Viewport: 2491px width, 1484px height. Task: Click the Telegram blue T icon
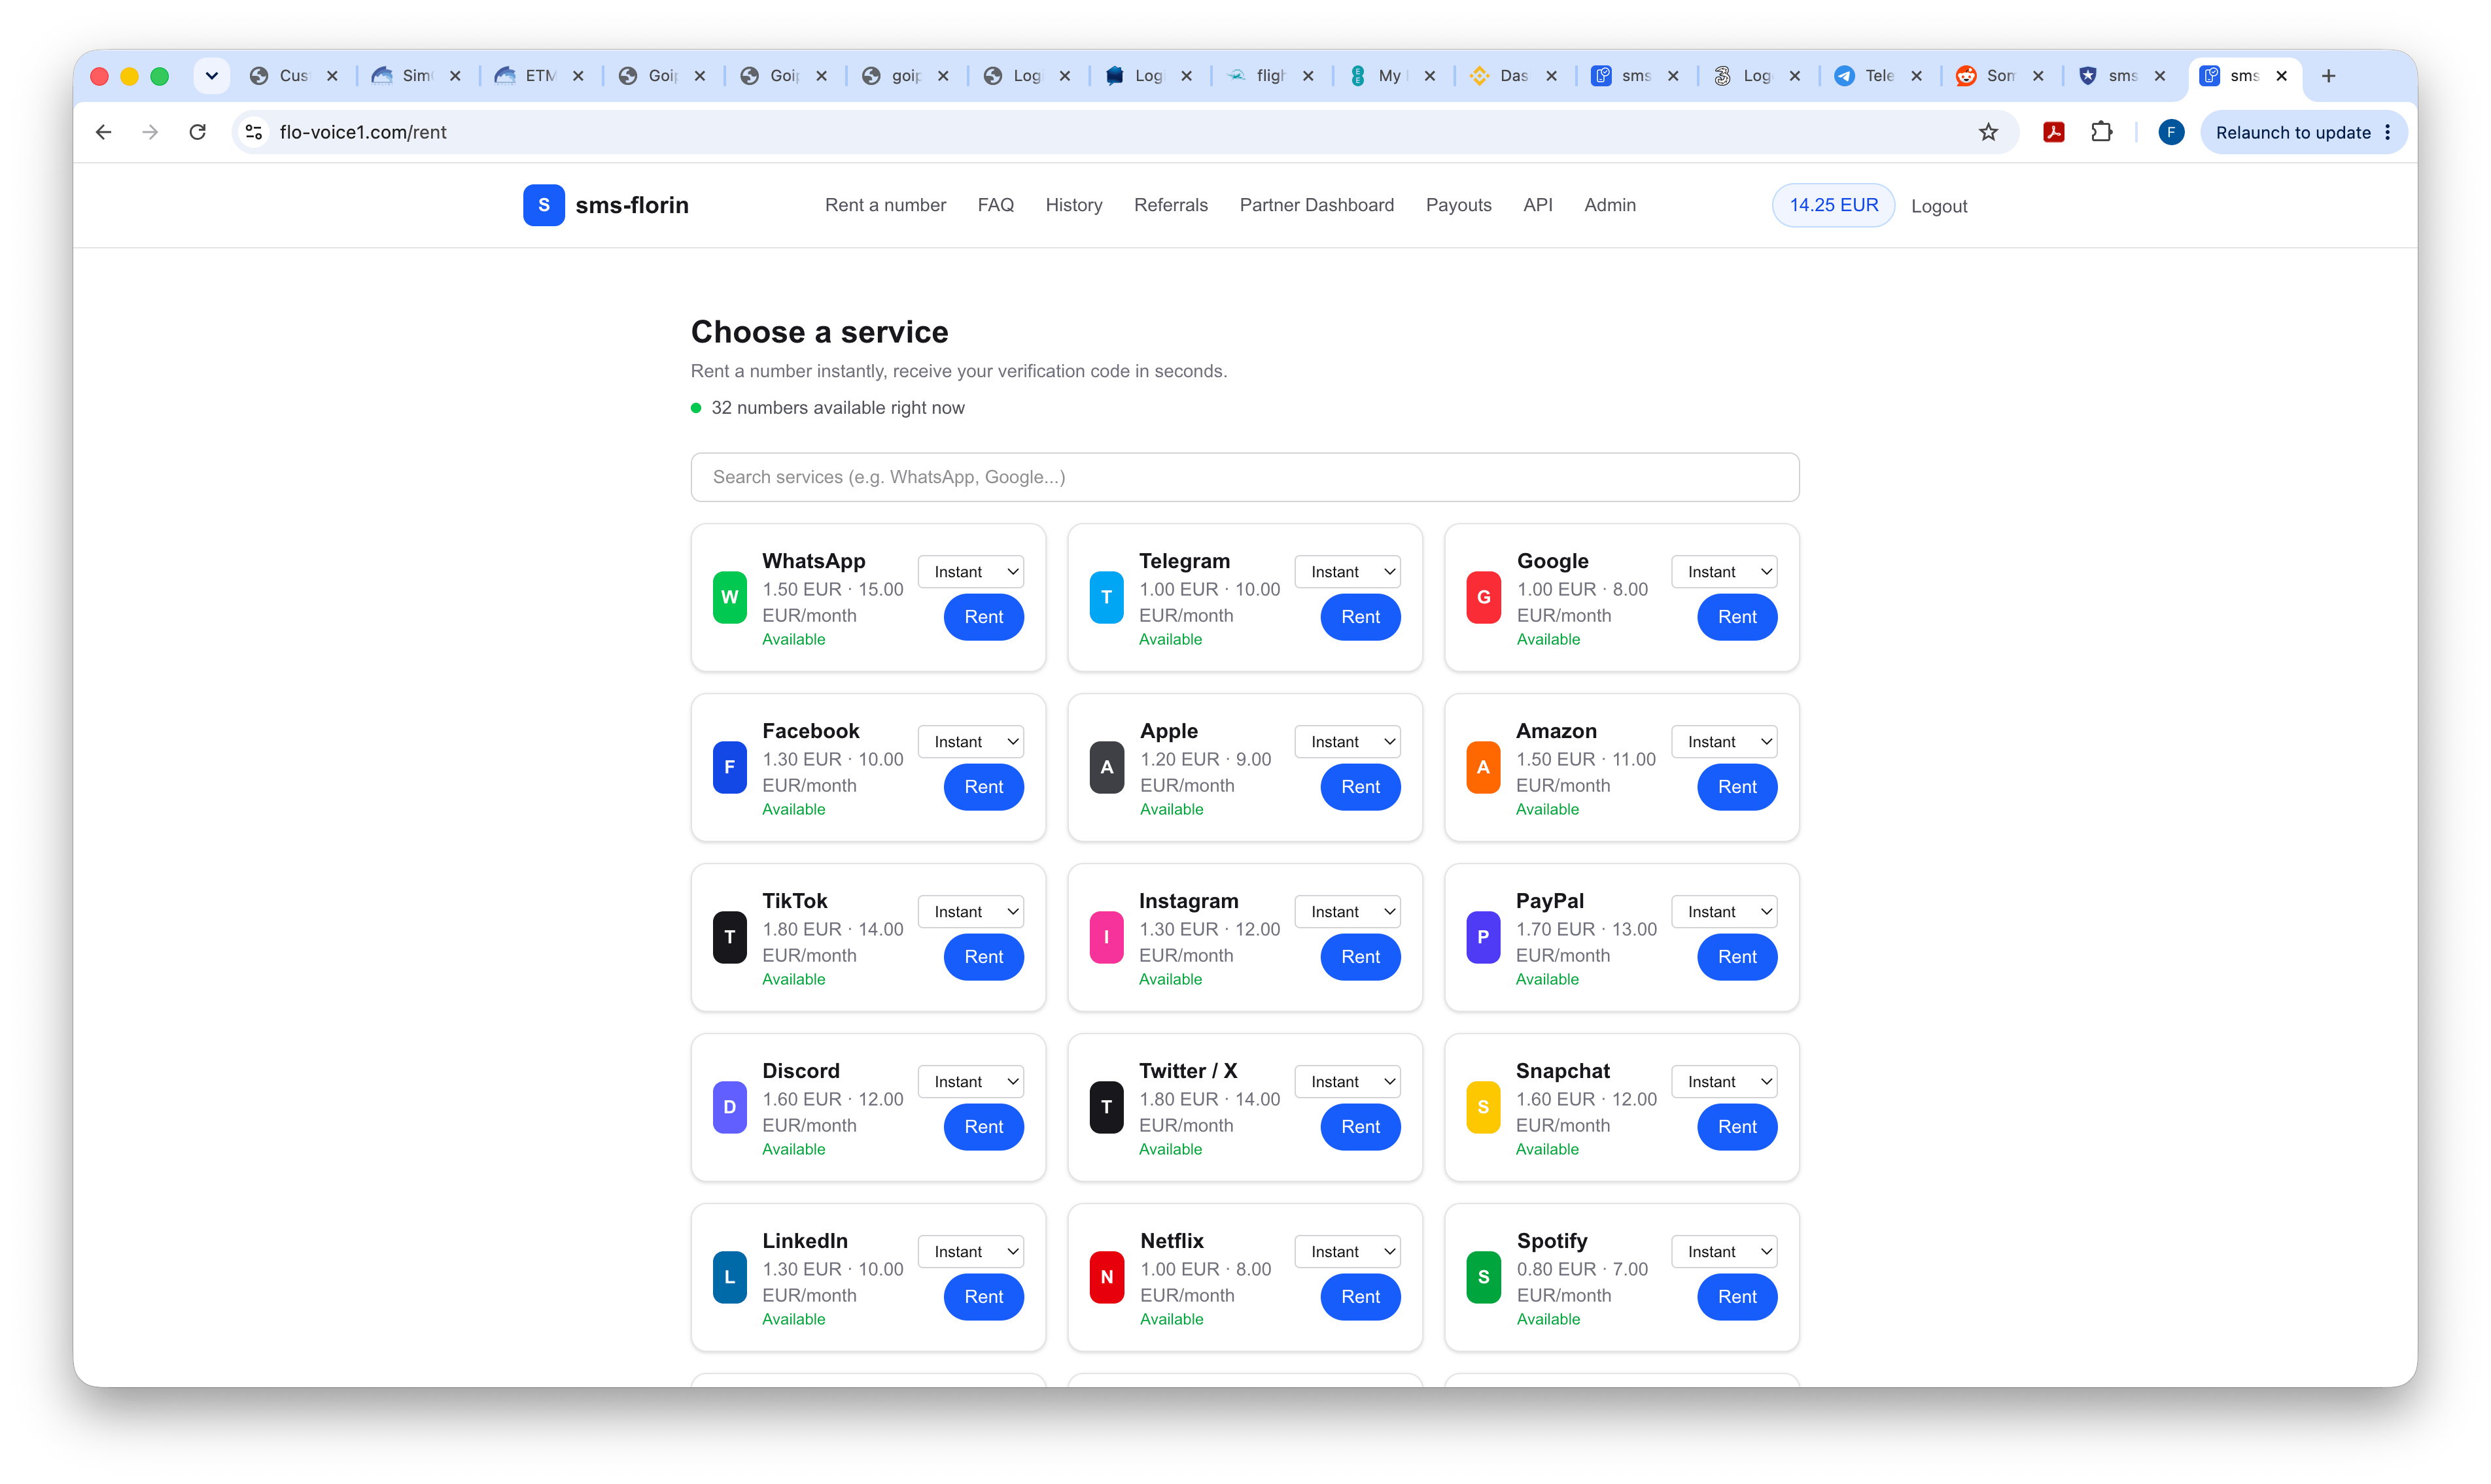tap(1106, 597)
